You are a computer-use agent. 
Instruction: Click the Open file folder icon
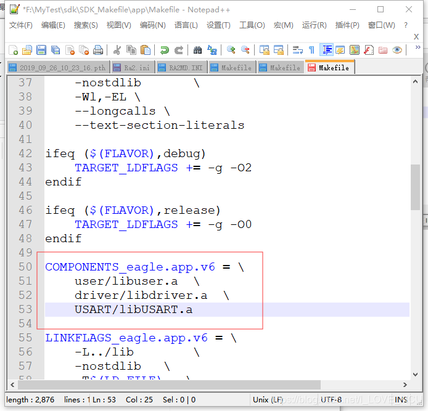tap(27, 50)
